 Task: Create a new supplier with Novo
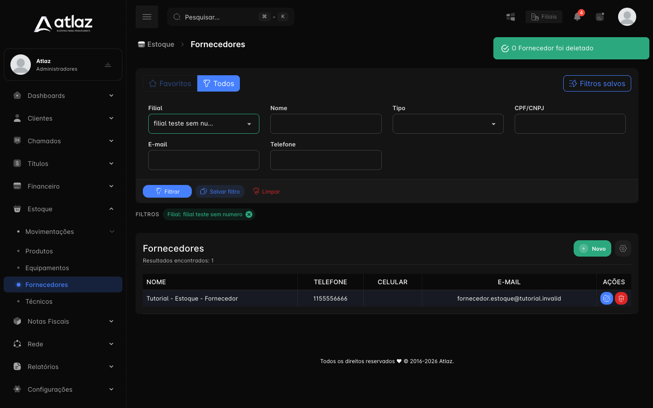[592, 248]
